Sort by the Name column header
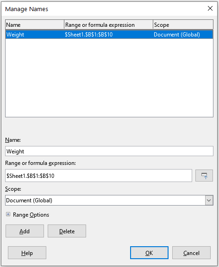 click(x=35, y=25)
